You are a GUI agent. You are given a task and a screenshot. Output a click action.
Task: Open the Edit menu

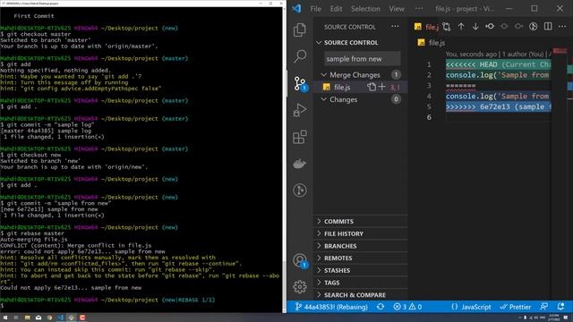[336, 9]
